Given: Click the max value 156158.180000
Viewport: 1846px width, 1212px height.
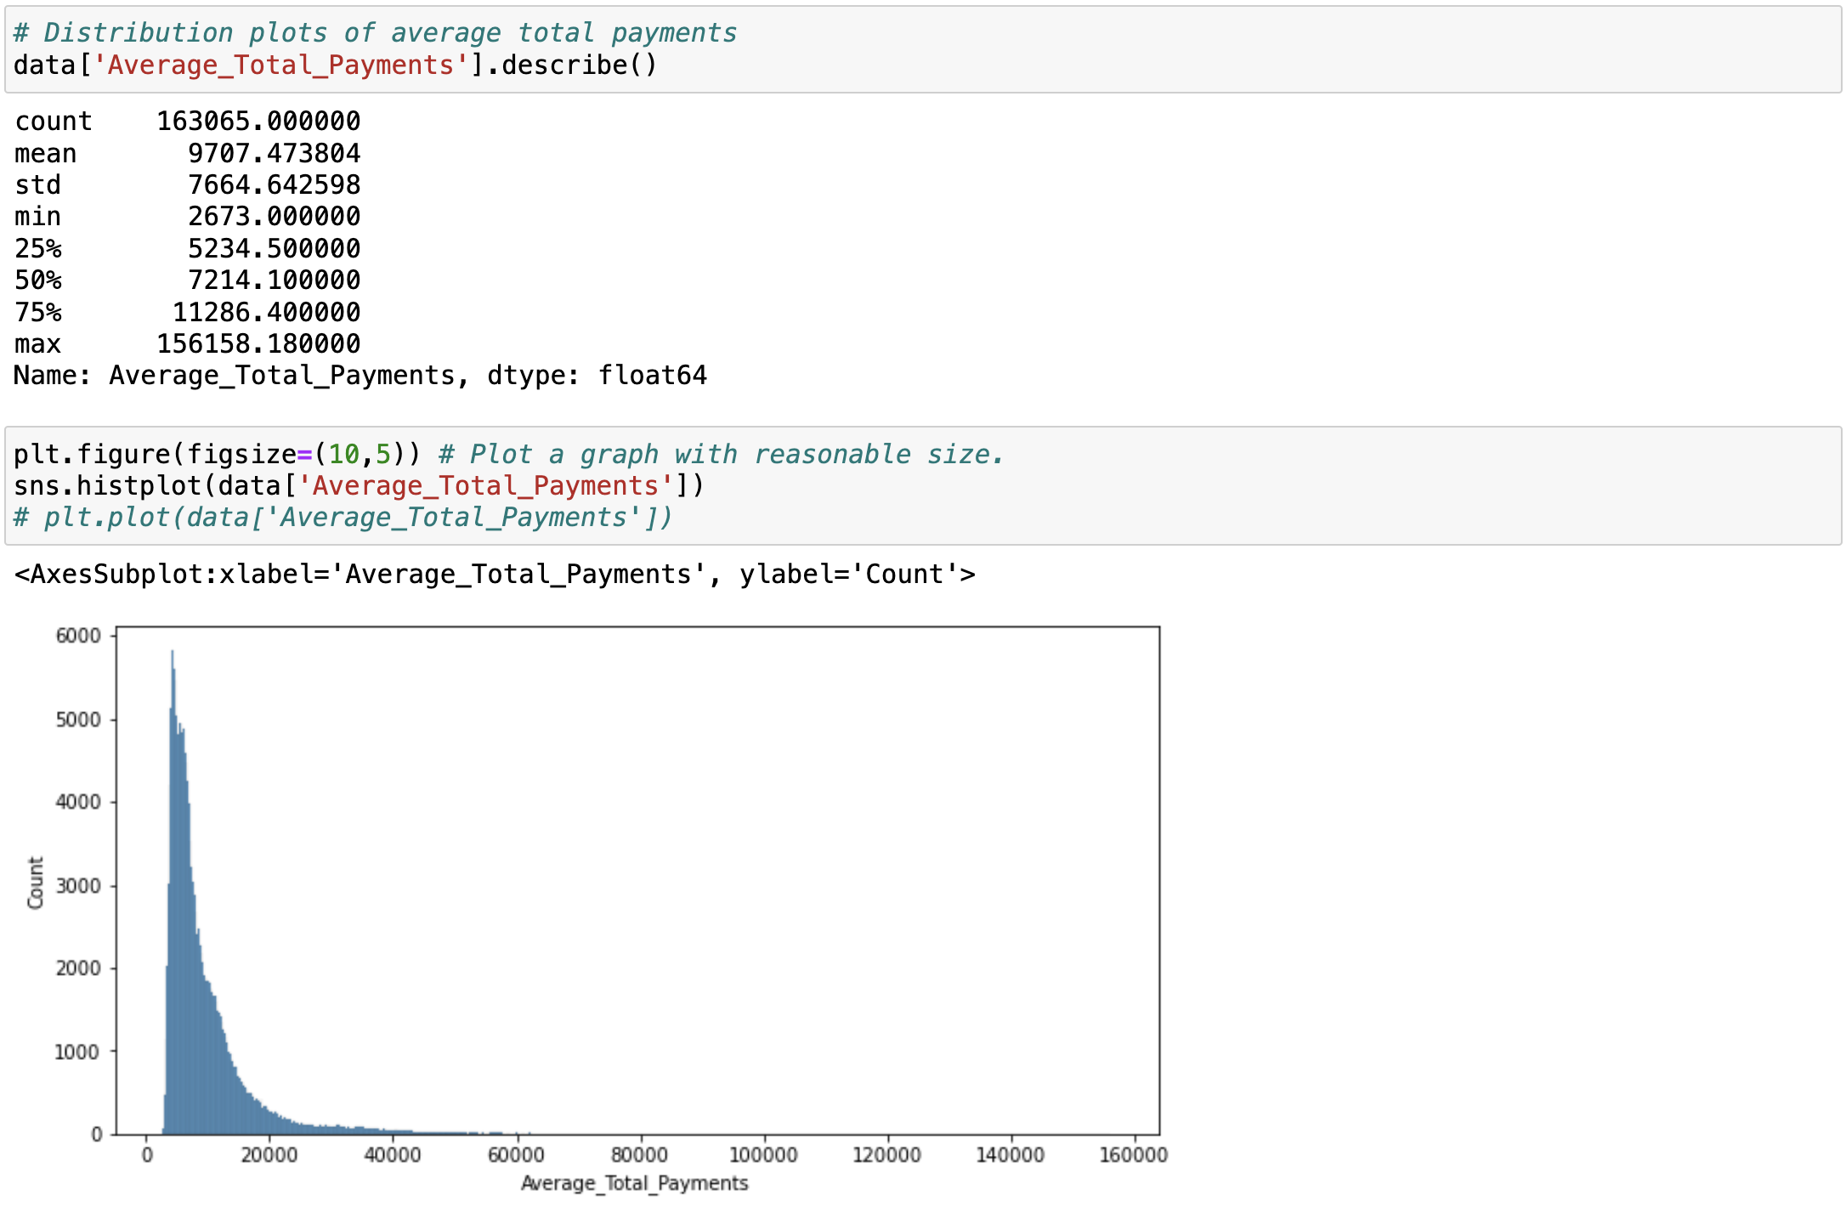Looking at the screenshot, I should coord(258,344).
